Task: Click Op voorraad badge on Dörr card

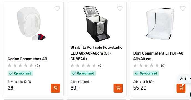Action: (x=146, y=73)
